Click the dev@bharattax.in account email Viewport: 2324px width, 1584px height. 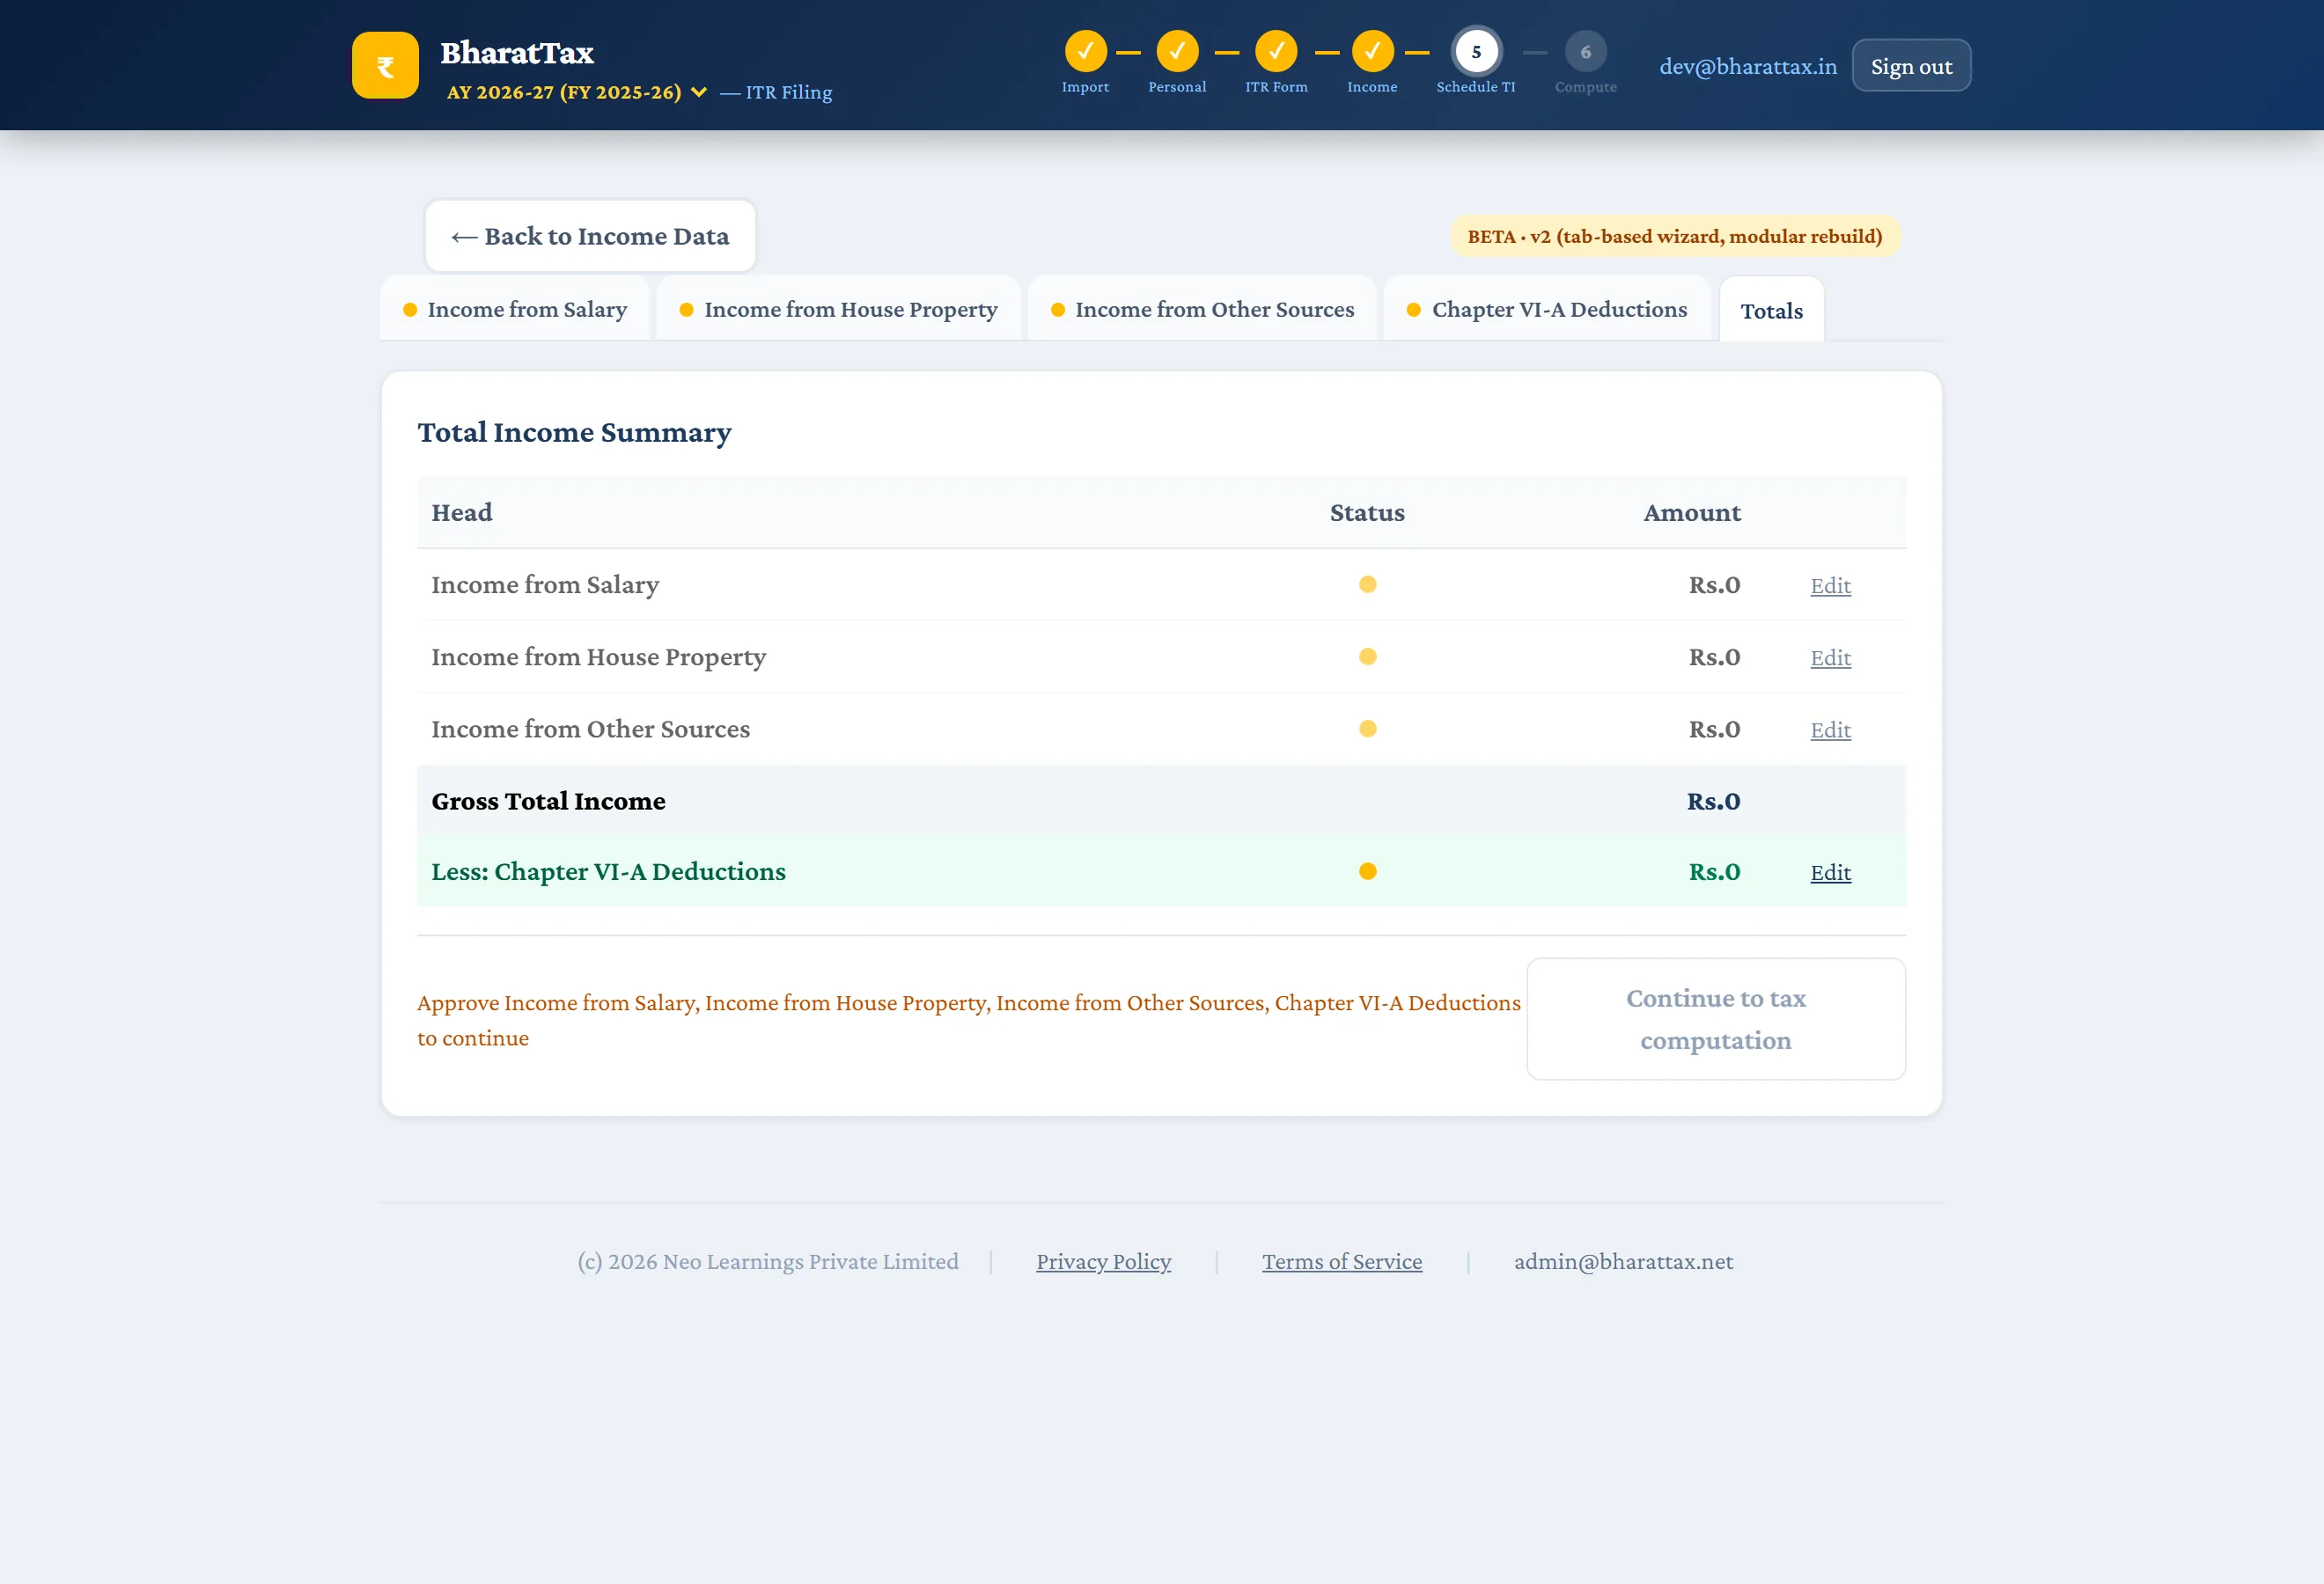click(1748, 66)
